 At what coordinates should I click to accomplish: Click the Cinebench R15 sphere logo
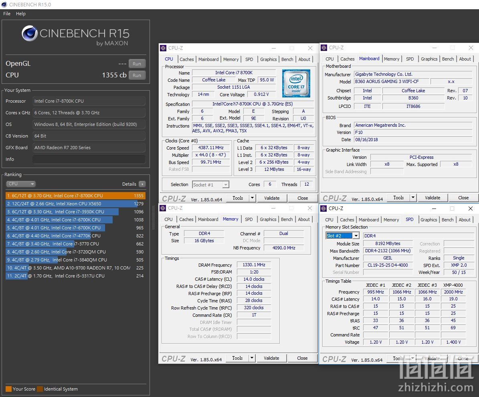[x=29, y=33]
